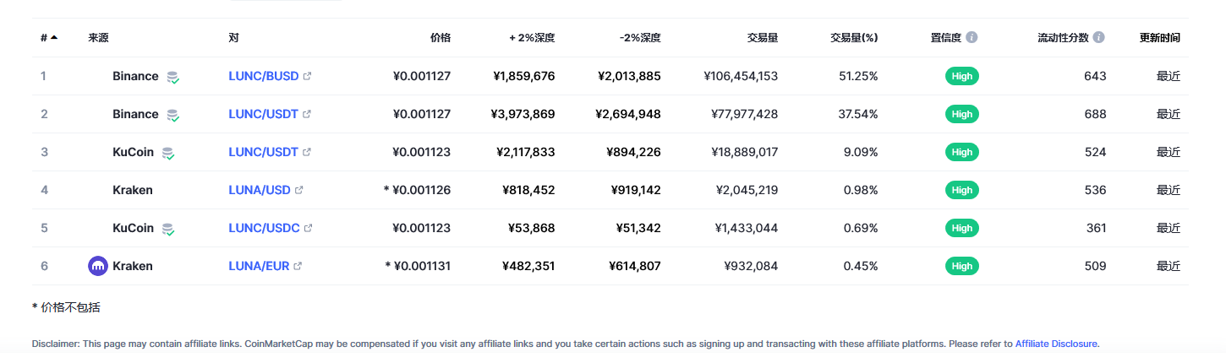Click info icon next to 流动性分数 header
Screen dimensions: 1226x363
pyautogui.click(x=1098, y=37)
